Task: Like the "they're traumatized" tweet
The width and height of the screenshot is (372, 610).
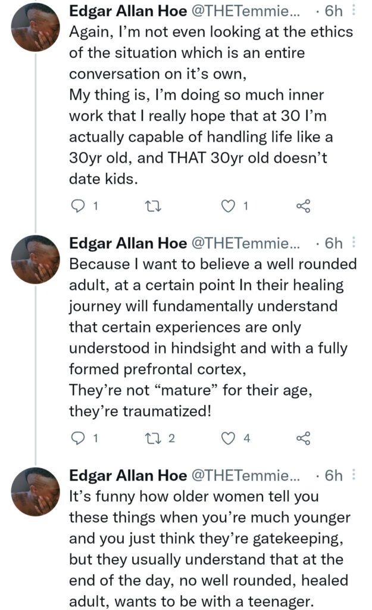Action: point(227,438)
